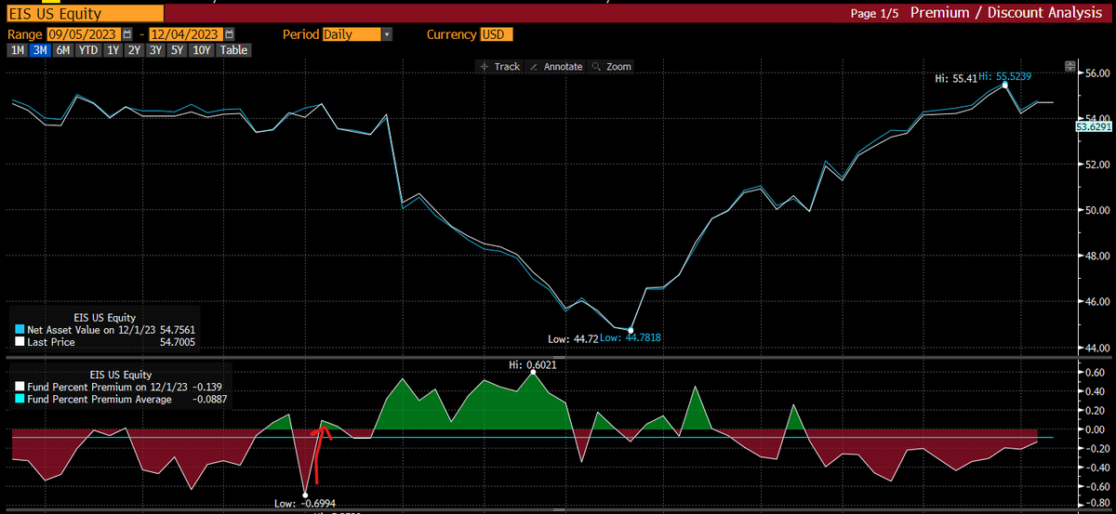Switch range to 1Y
The height and width of the screenshot is (514, 1116).
tap(113, 50)
